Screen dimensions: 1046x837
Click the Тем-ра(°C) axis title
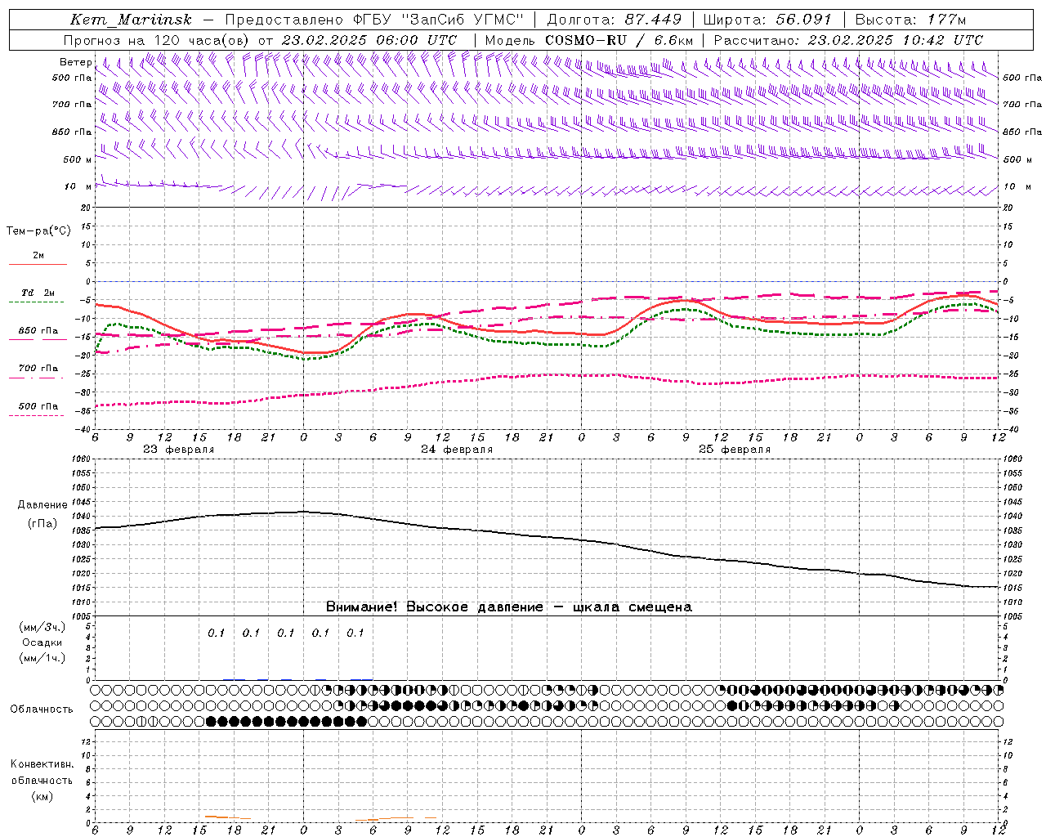[x=38, y=231]
